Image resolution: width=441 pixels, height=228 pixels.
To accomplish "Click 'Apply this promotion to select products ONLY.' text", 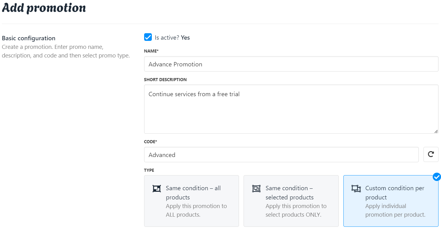I will pyautogui.click(x=296, y=210).
